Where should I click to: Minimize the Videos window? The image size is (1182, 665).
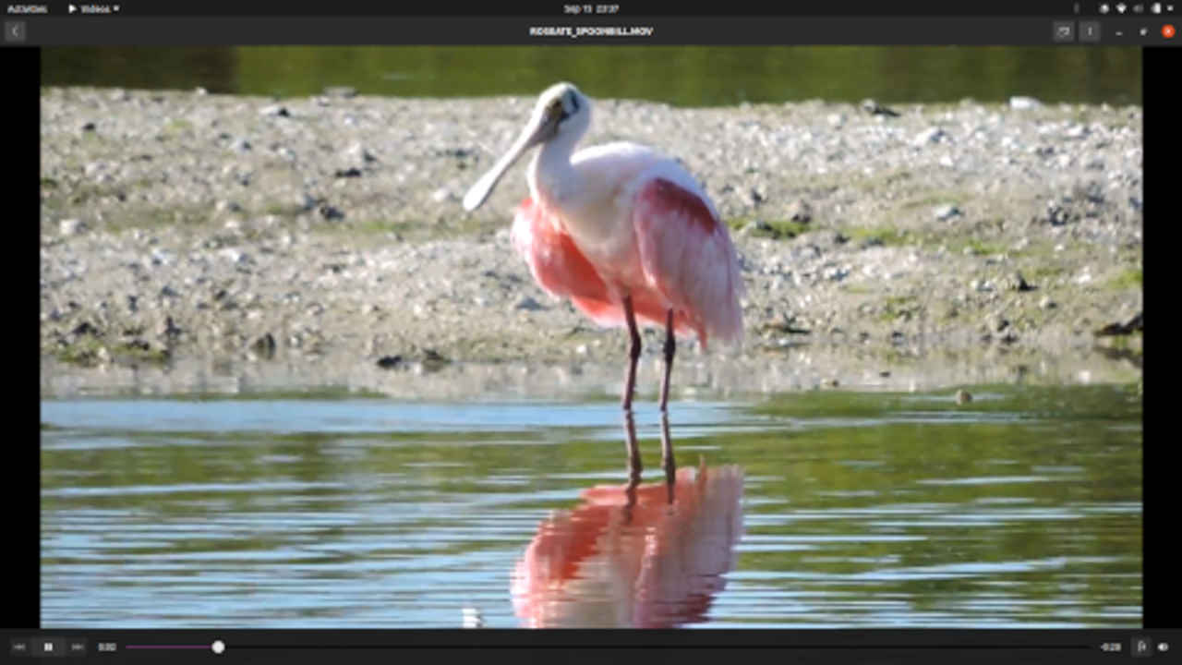tap(1119, 31)
